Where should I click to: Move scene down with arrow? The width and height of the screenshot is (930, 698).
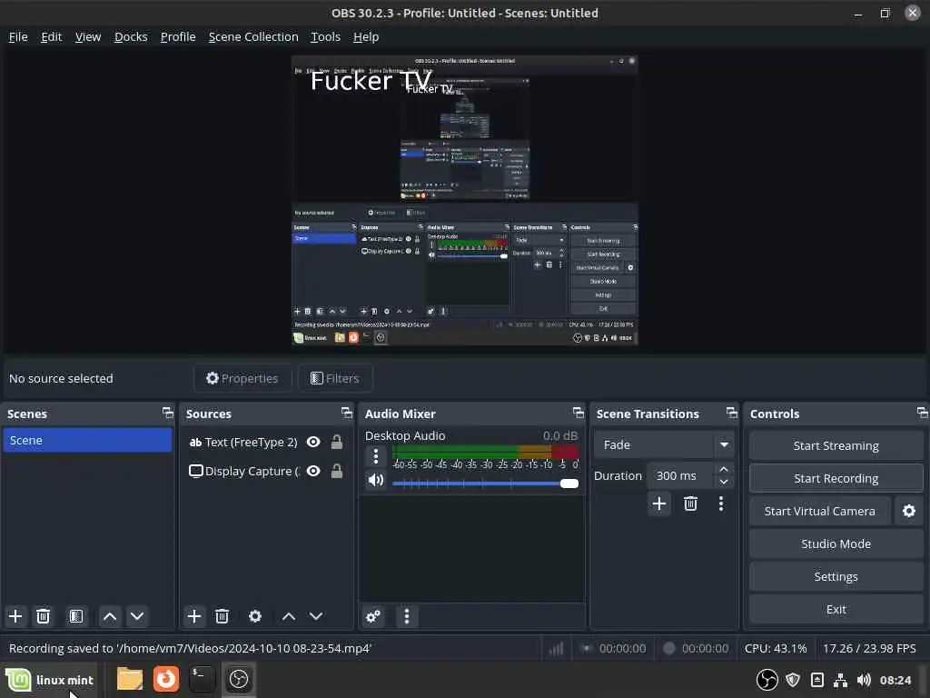[x=137, y=616]
